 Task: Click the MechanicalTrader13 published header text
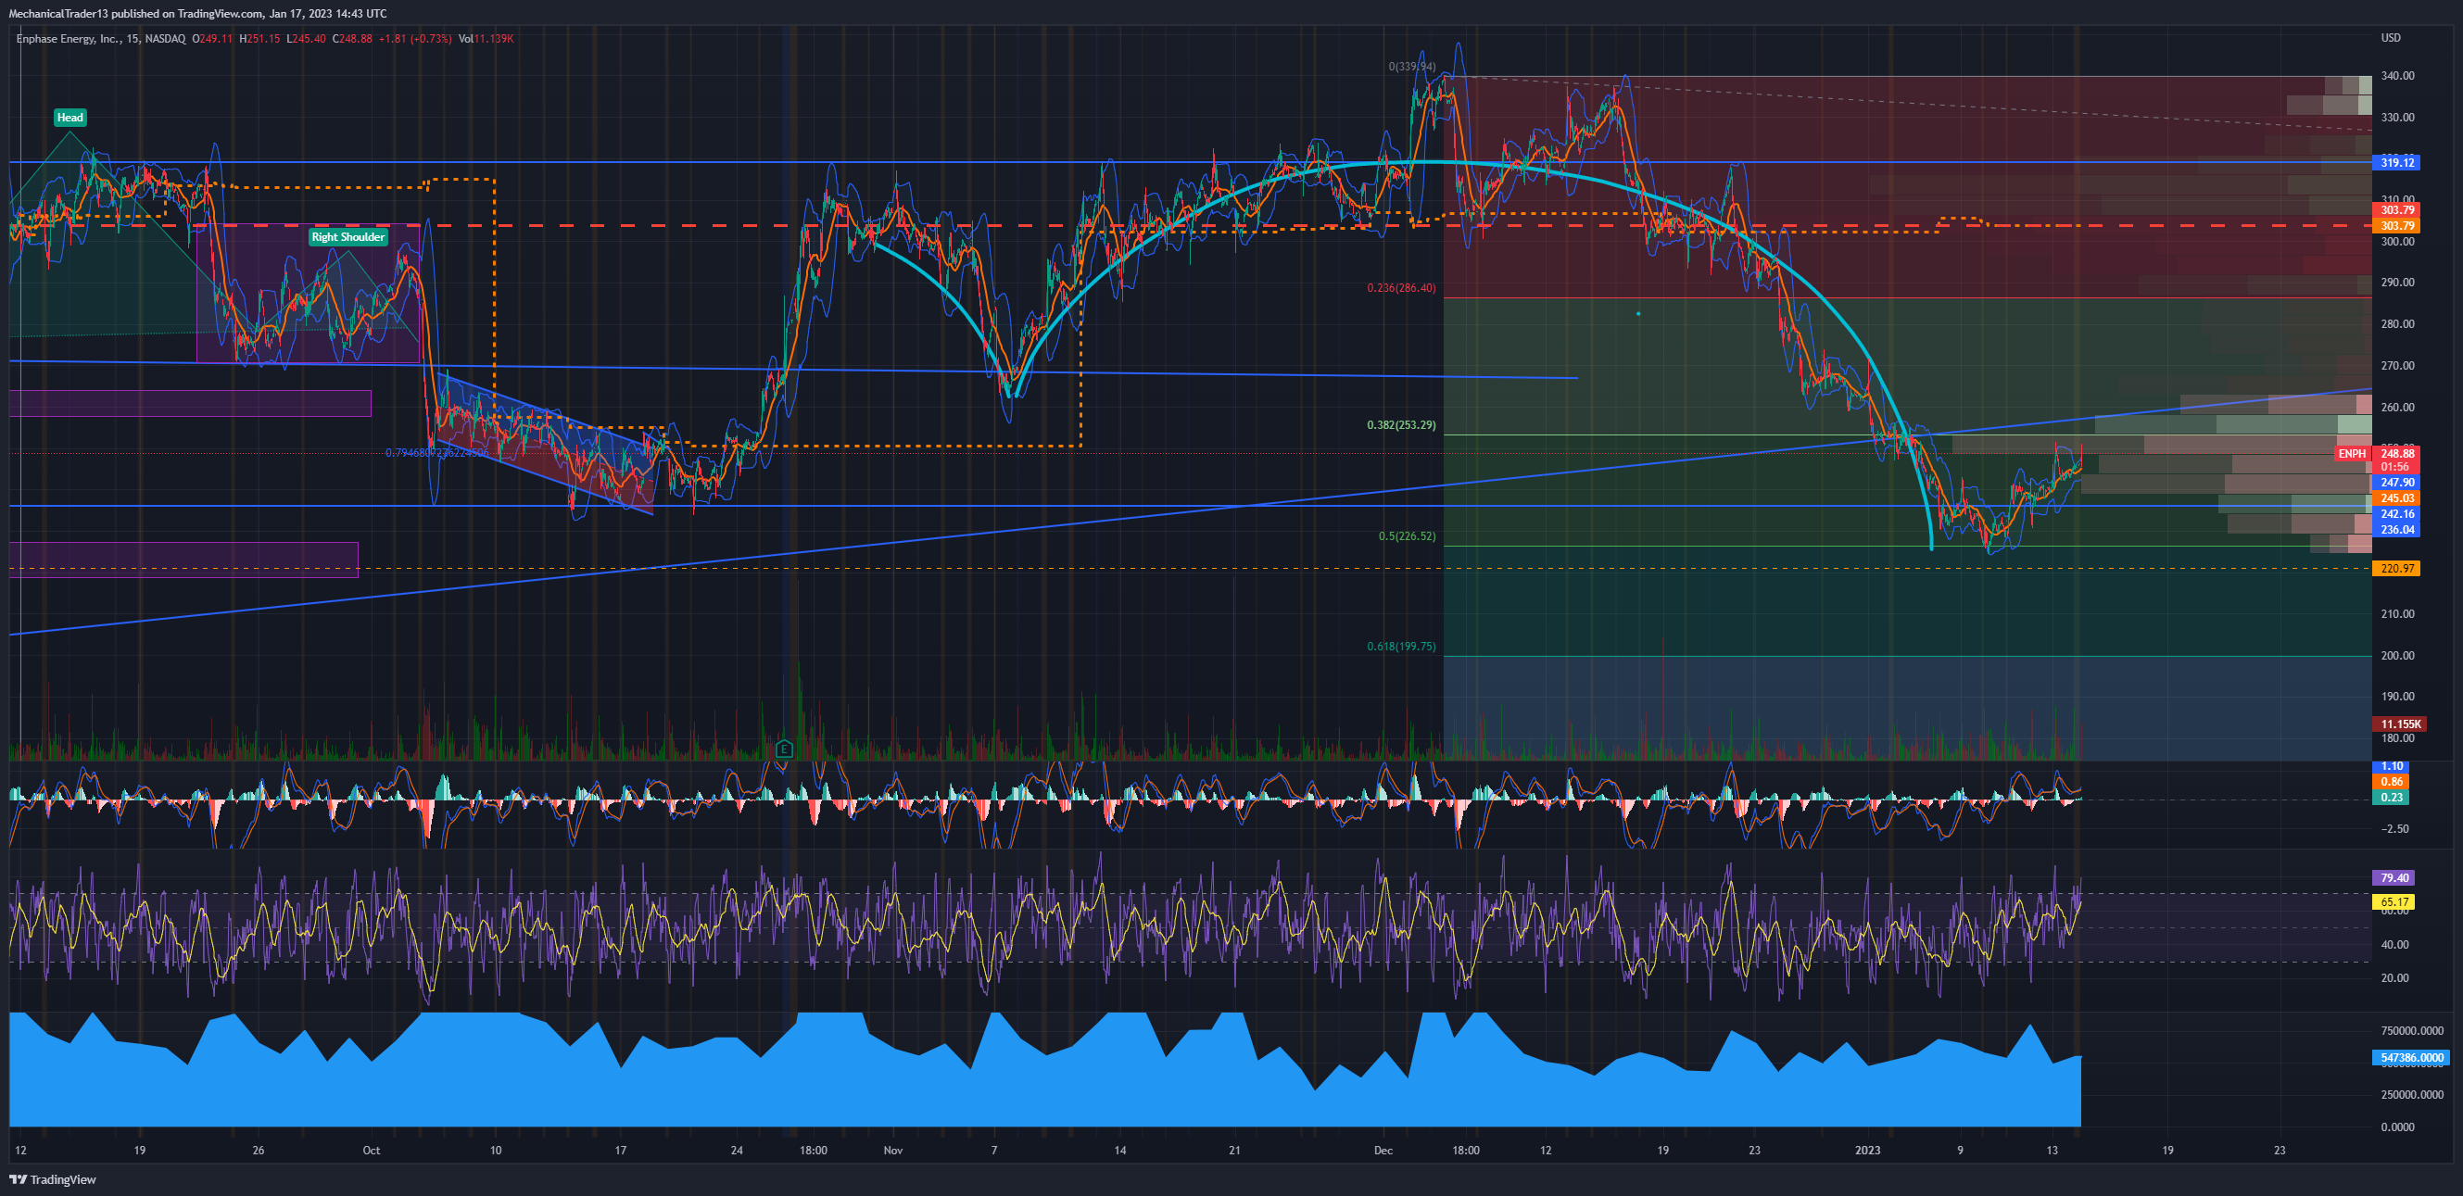[198, 13]
